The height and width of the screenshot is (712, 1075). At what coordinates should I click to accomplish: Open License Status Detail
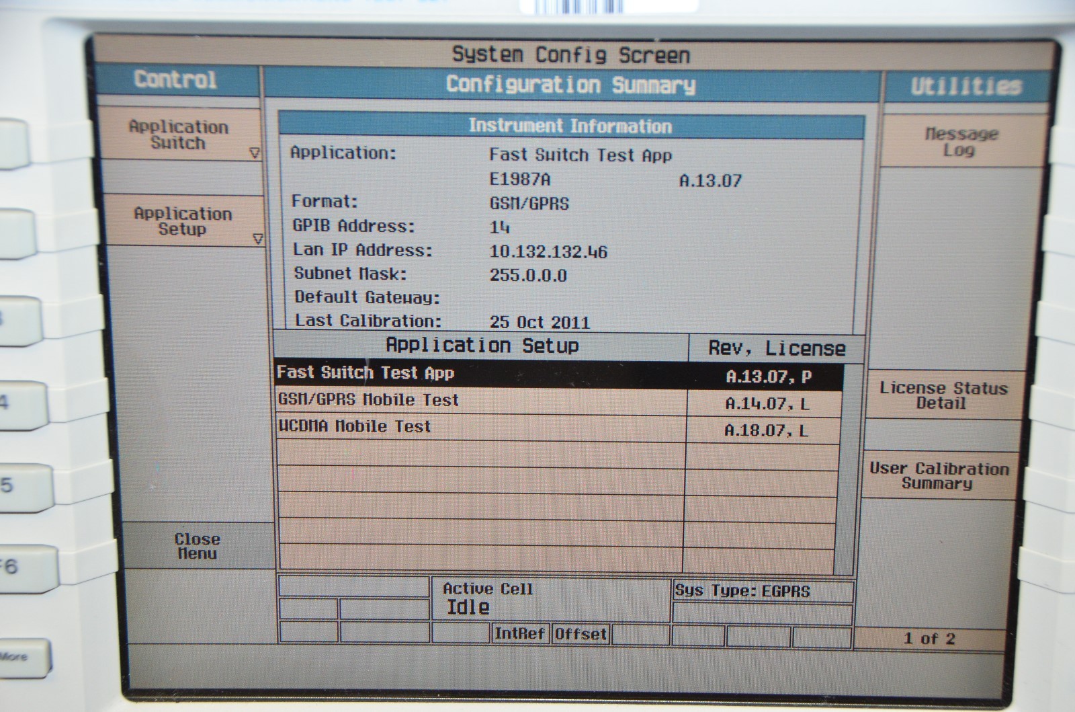click(943, 395)
